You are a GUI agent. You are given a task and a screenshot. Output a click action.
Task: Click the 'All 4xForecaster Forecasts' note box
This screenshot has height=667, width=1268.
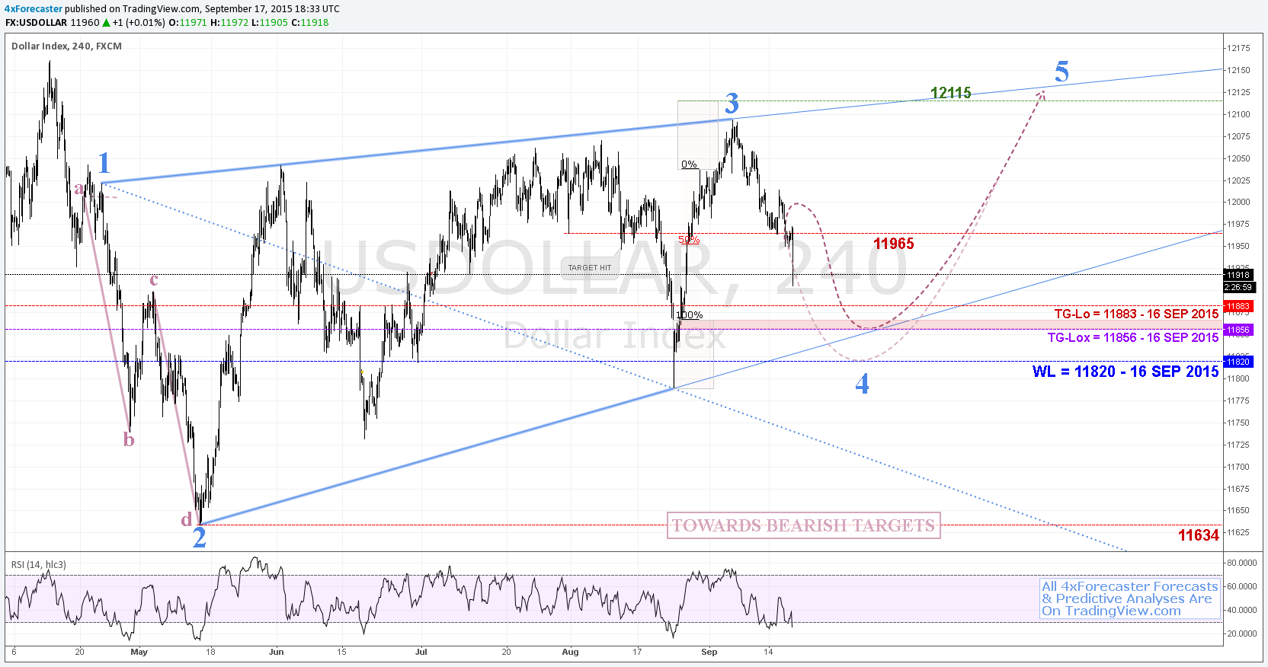[1130, 598]
